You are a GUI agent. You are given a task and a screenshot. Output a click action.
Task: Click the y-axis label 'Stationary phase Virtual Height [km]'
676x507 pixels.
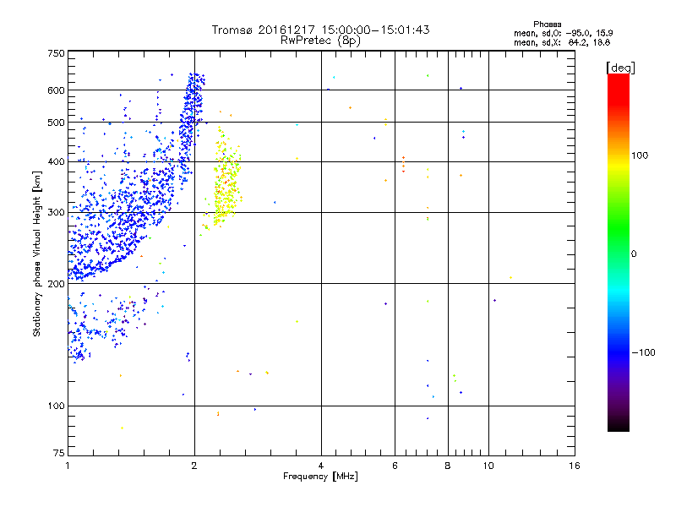(x=37, y=253)
